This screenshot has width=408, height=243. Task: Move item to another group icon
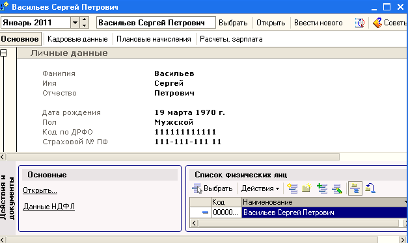click(x=370, y=188)
